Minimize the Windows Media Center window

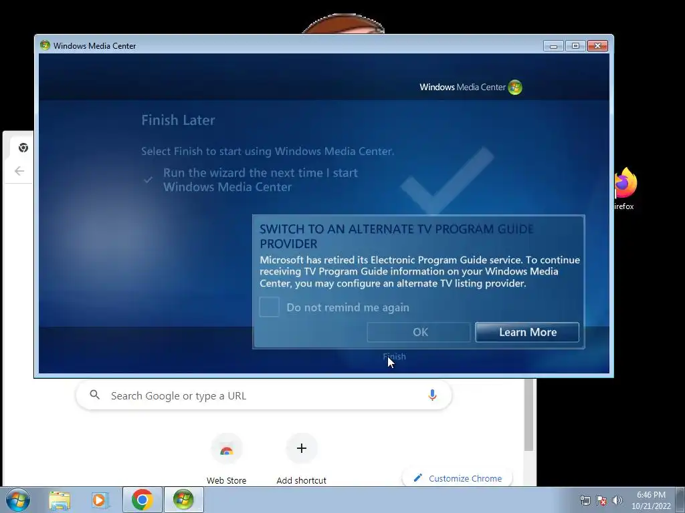[x=553, y=46]
